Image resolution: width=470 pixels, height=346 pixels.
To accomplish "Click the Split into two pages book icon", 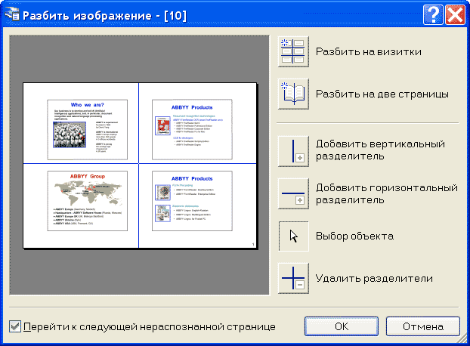I will (293, 94).
